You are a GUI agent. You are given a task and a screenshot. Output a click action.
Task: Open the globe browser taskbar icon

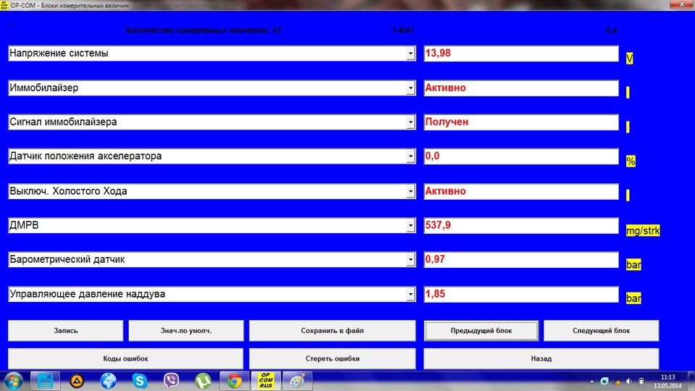pos(108,381)
